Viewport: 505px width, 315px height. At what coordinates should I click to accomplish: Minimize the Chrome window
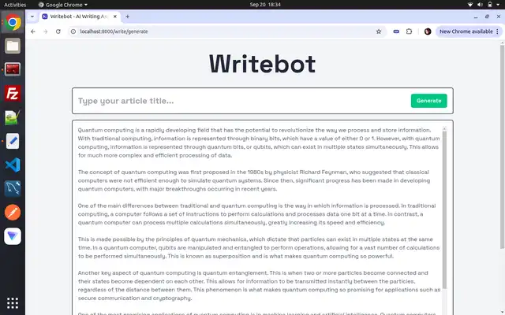(476, 17)
